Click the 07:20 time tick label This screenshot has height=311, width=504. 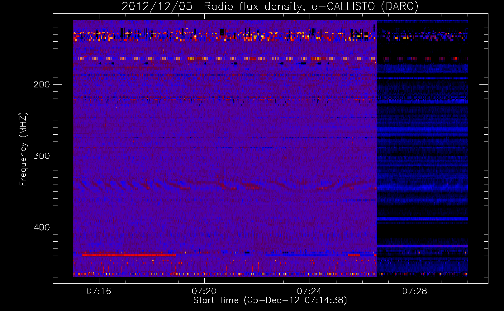click(x=204, y=291)
